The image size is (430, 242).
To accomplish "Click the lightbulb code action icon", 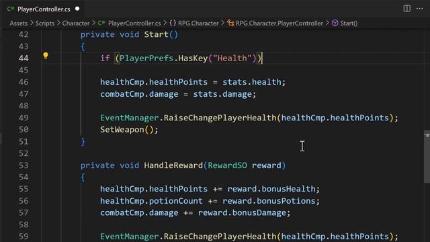I will pos(46,56).
